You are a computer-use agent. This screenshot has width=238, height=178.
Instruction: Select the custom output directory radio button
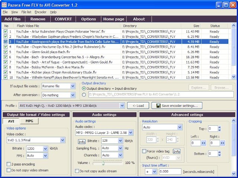tap(84, 95)
